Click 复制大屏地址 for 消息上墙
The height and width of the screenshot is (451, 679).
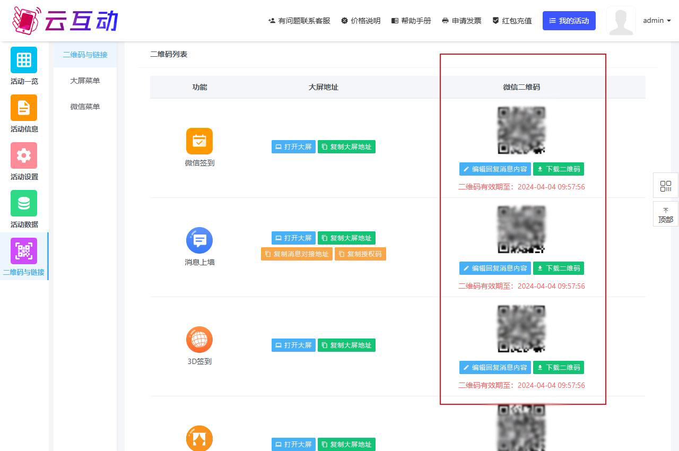click(x=346, y=238)
